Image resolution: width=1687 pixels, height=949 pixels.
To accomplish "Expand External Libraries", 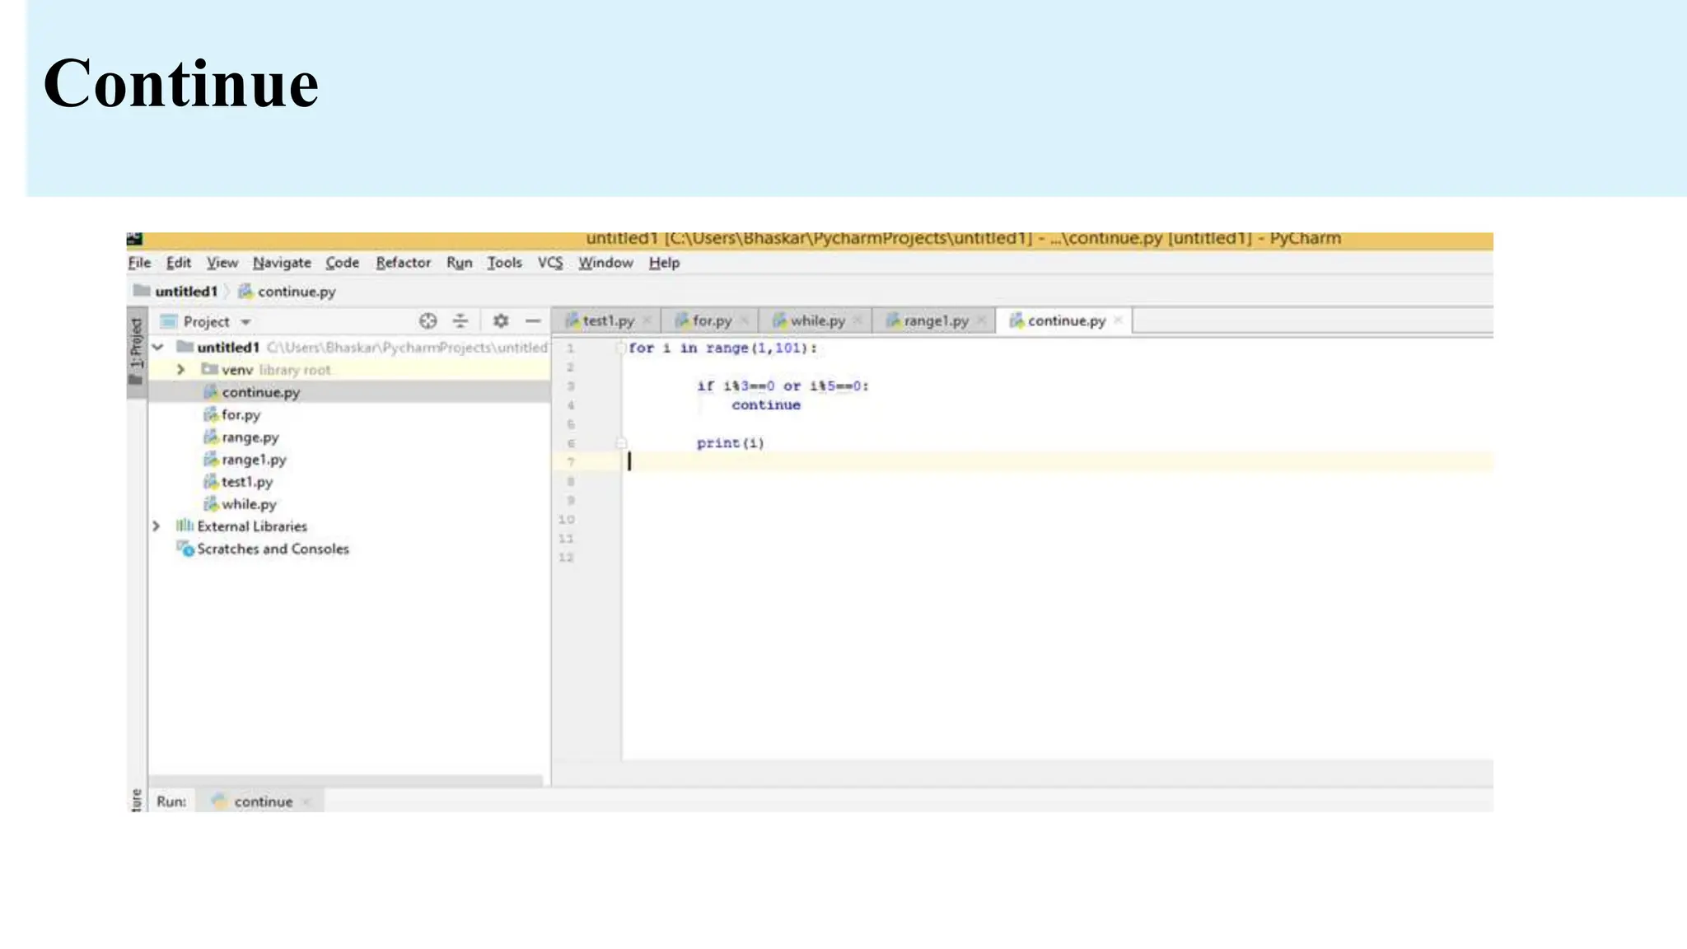I will [156, 526].
